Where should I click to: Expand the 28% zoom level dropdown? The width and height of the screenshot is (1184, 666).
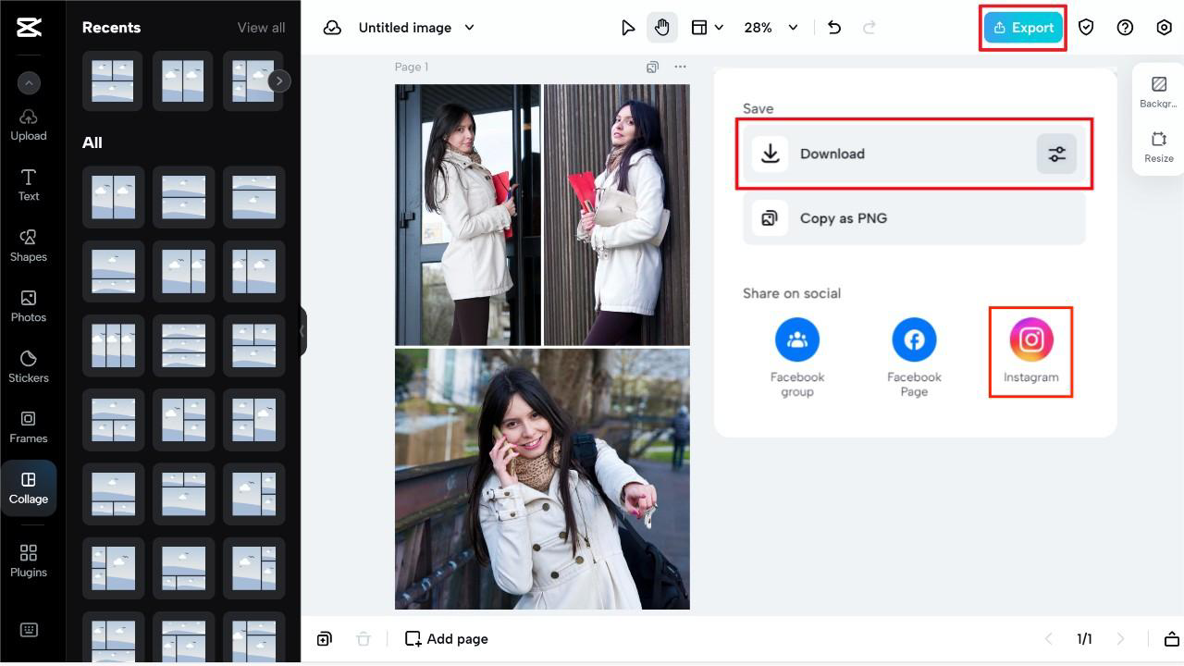771,27
